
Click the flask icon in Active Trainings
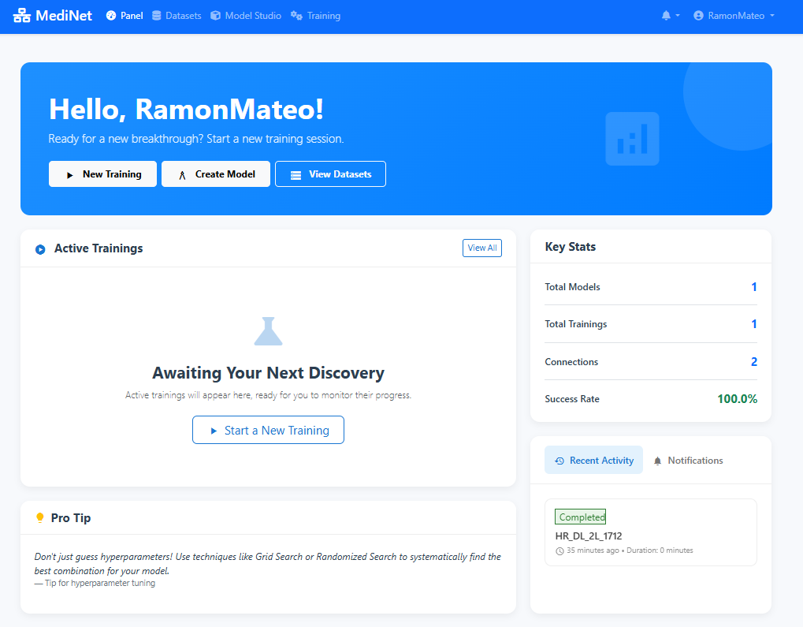click(x=268, y=330)
